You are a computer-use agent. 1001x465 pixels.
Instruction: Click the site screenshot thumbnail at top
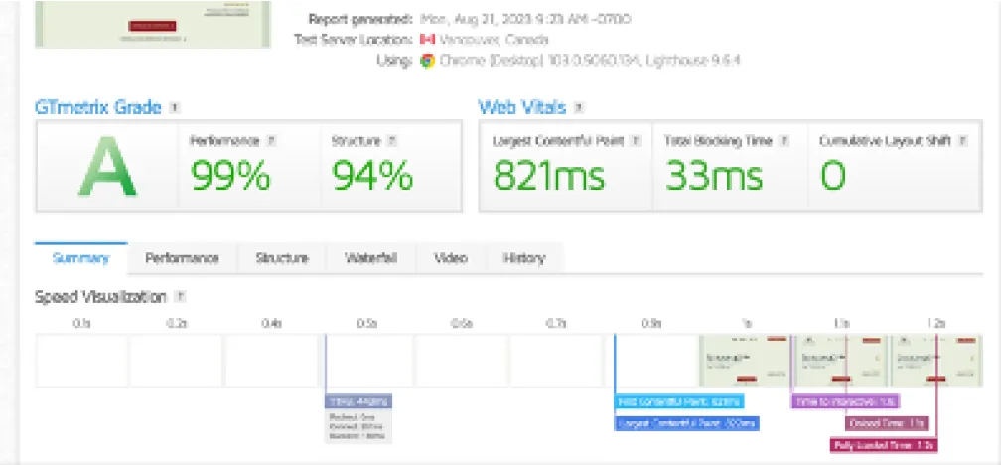pos(152,22)
